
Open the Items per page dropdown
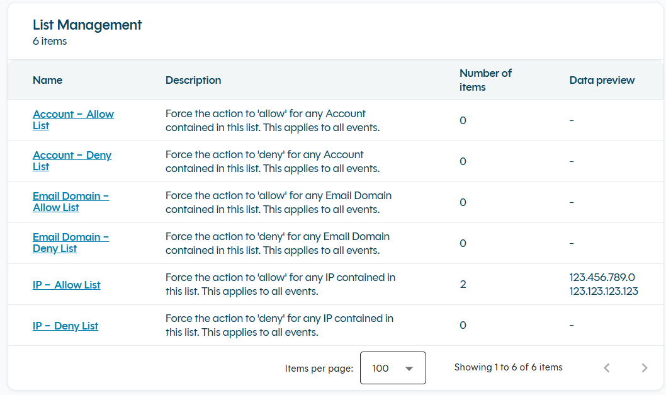pyautogui.click(x=393, y=368)
